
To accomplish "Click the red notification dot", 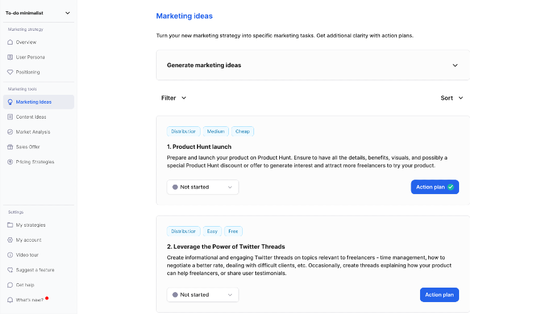I will [47, 298].
